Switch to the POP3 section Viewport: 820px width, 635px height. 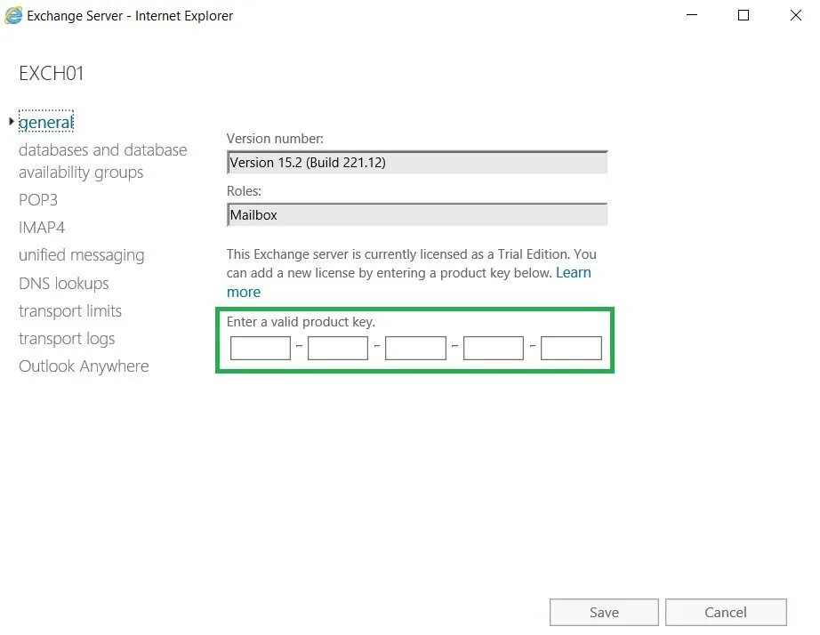coord(38,200)
